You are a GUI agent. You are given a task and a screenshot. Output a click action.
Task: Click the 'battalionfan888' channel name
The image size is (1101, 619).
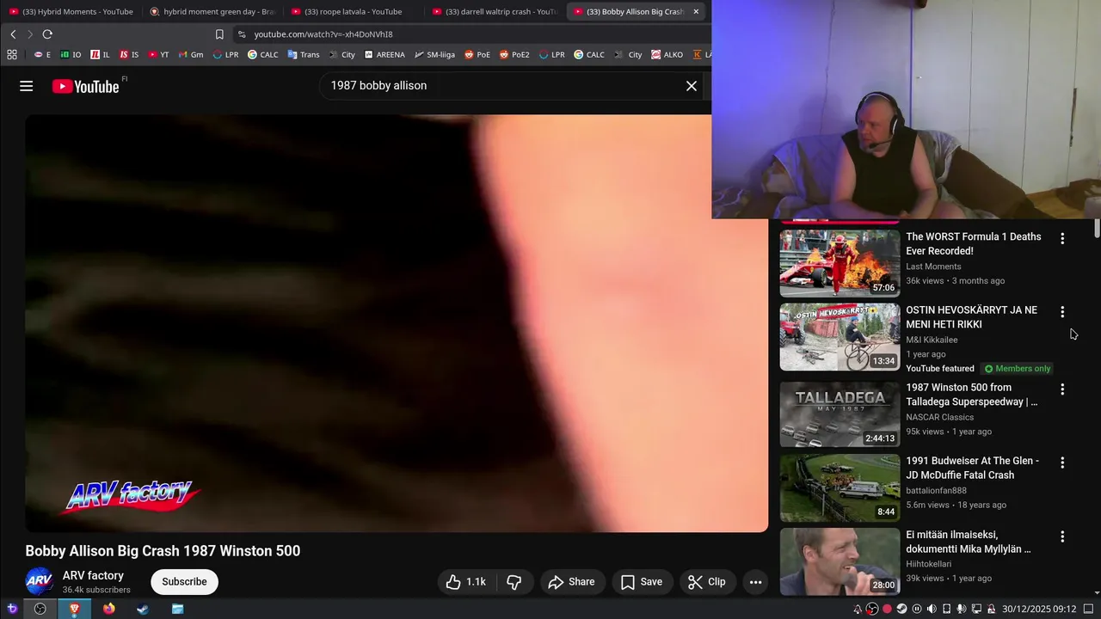[936, 491]
